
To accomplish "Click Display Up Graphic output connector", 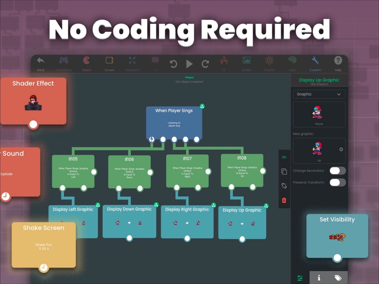I will 242,239.
